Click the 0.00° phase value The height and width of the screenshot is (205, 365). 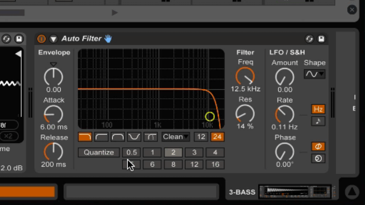tap(285, 164)
